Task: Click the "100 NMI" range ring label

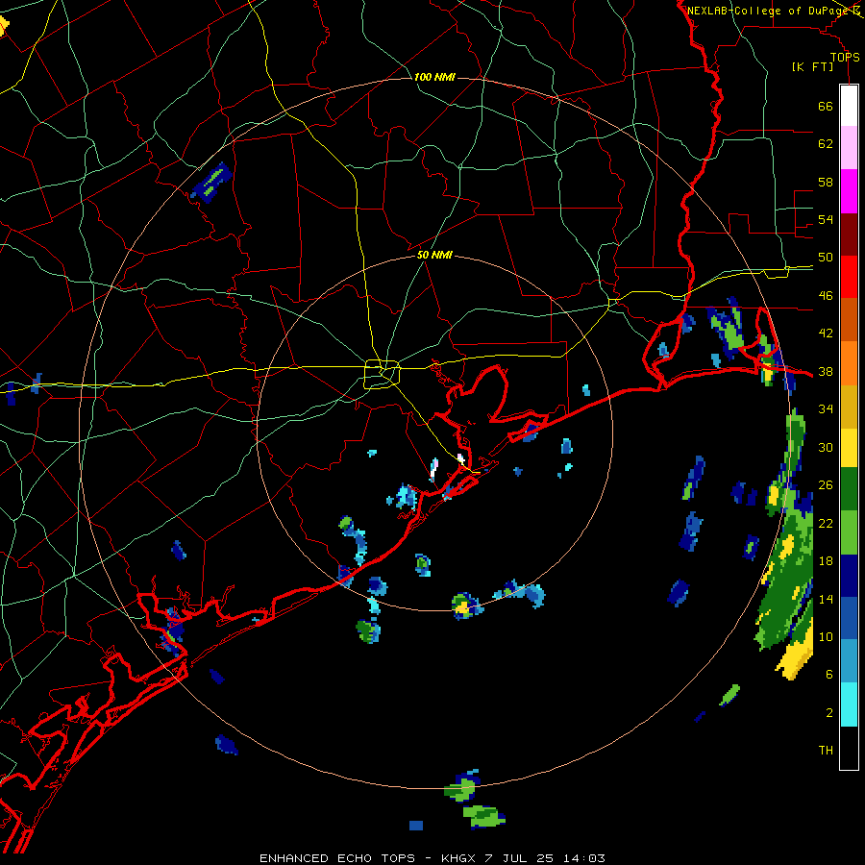Action: 434,77
